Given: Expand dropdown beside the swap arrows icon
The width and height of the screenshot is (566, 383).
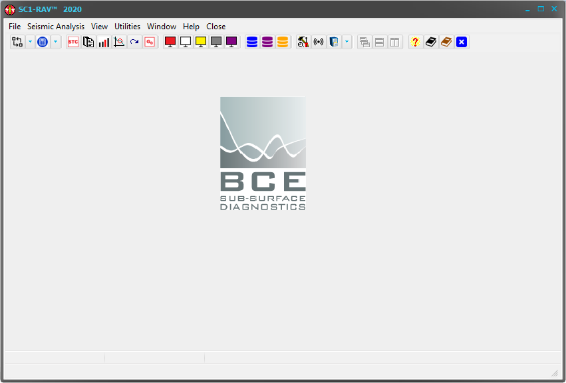Looking at the screenshot, I should pyautogui.click(x=31, y=43).
